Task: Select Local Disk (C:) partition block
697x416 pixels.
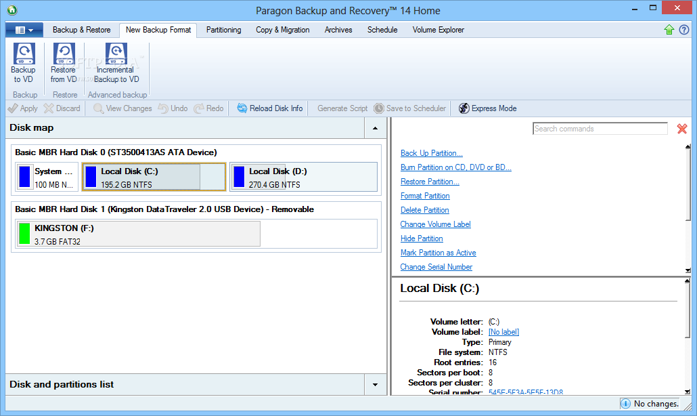Action: point(154,177)
